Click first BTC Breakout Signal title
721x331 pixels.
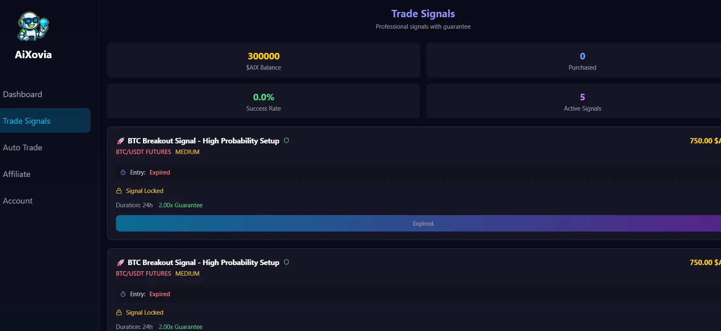click(203, 141)
